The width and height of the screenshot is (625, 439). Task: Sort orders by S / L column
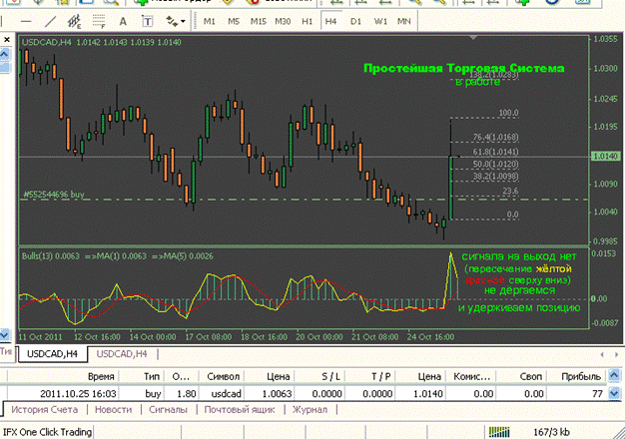coord(320,376)
